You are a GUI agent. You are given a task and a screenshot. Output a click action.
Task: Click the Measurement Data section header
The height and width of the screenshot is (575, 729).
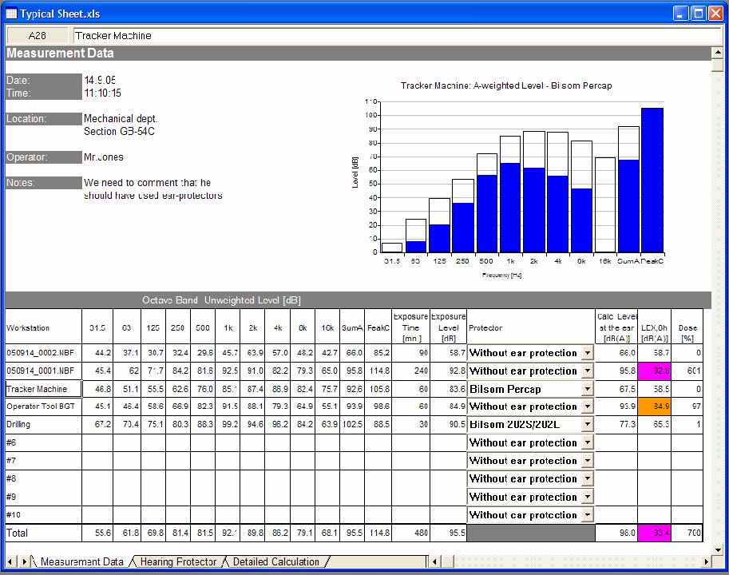(x=358, y=53)
